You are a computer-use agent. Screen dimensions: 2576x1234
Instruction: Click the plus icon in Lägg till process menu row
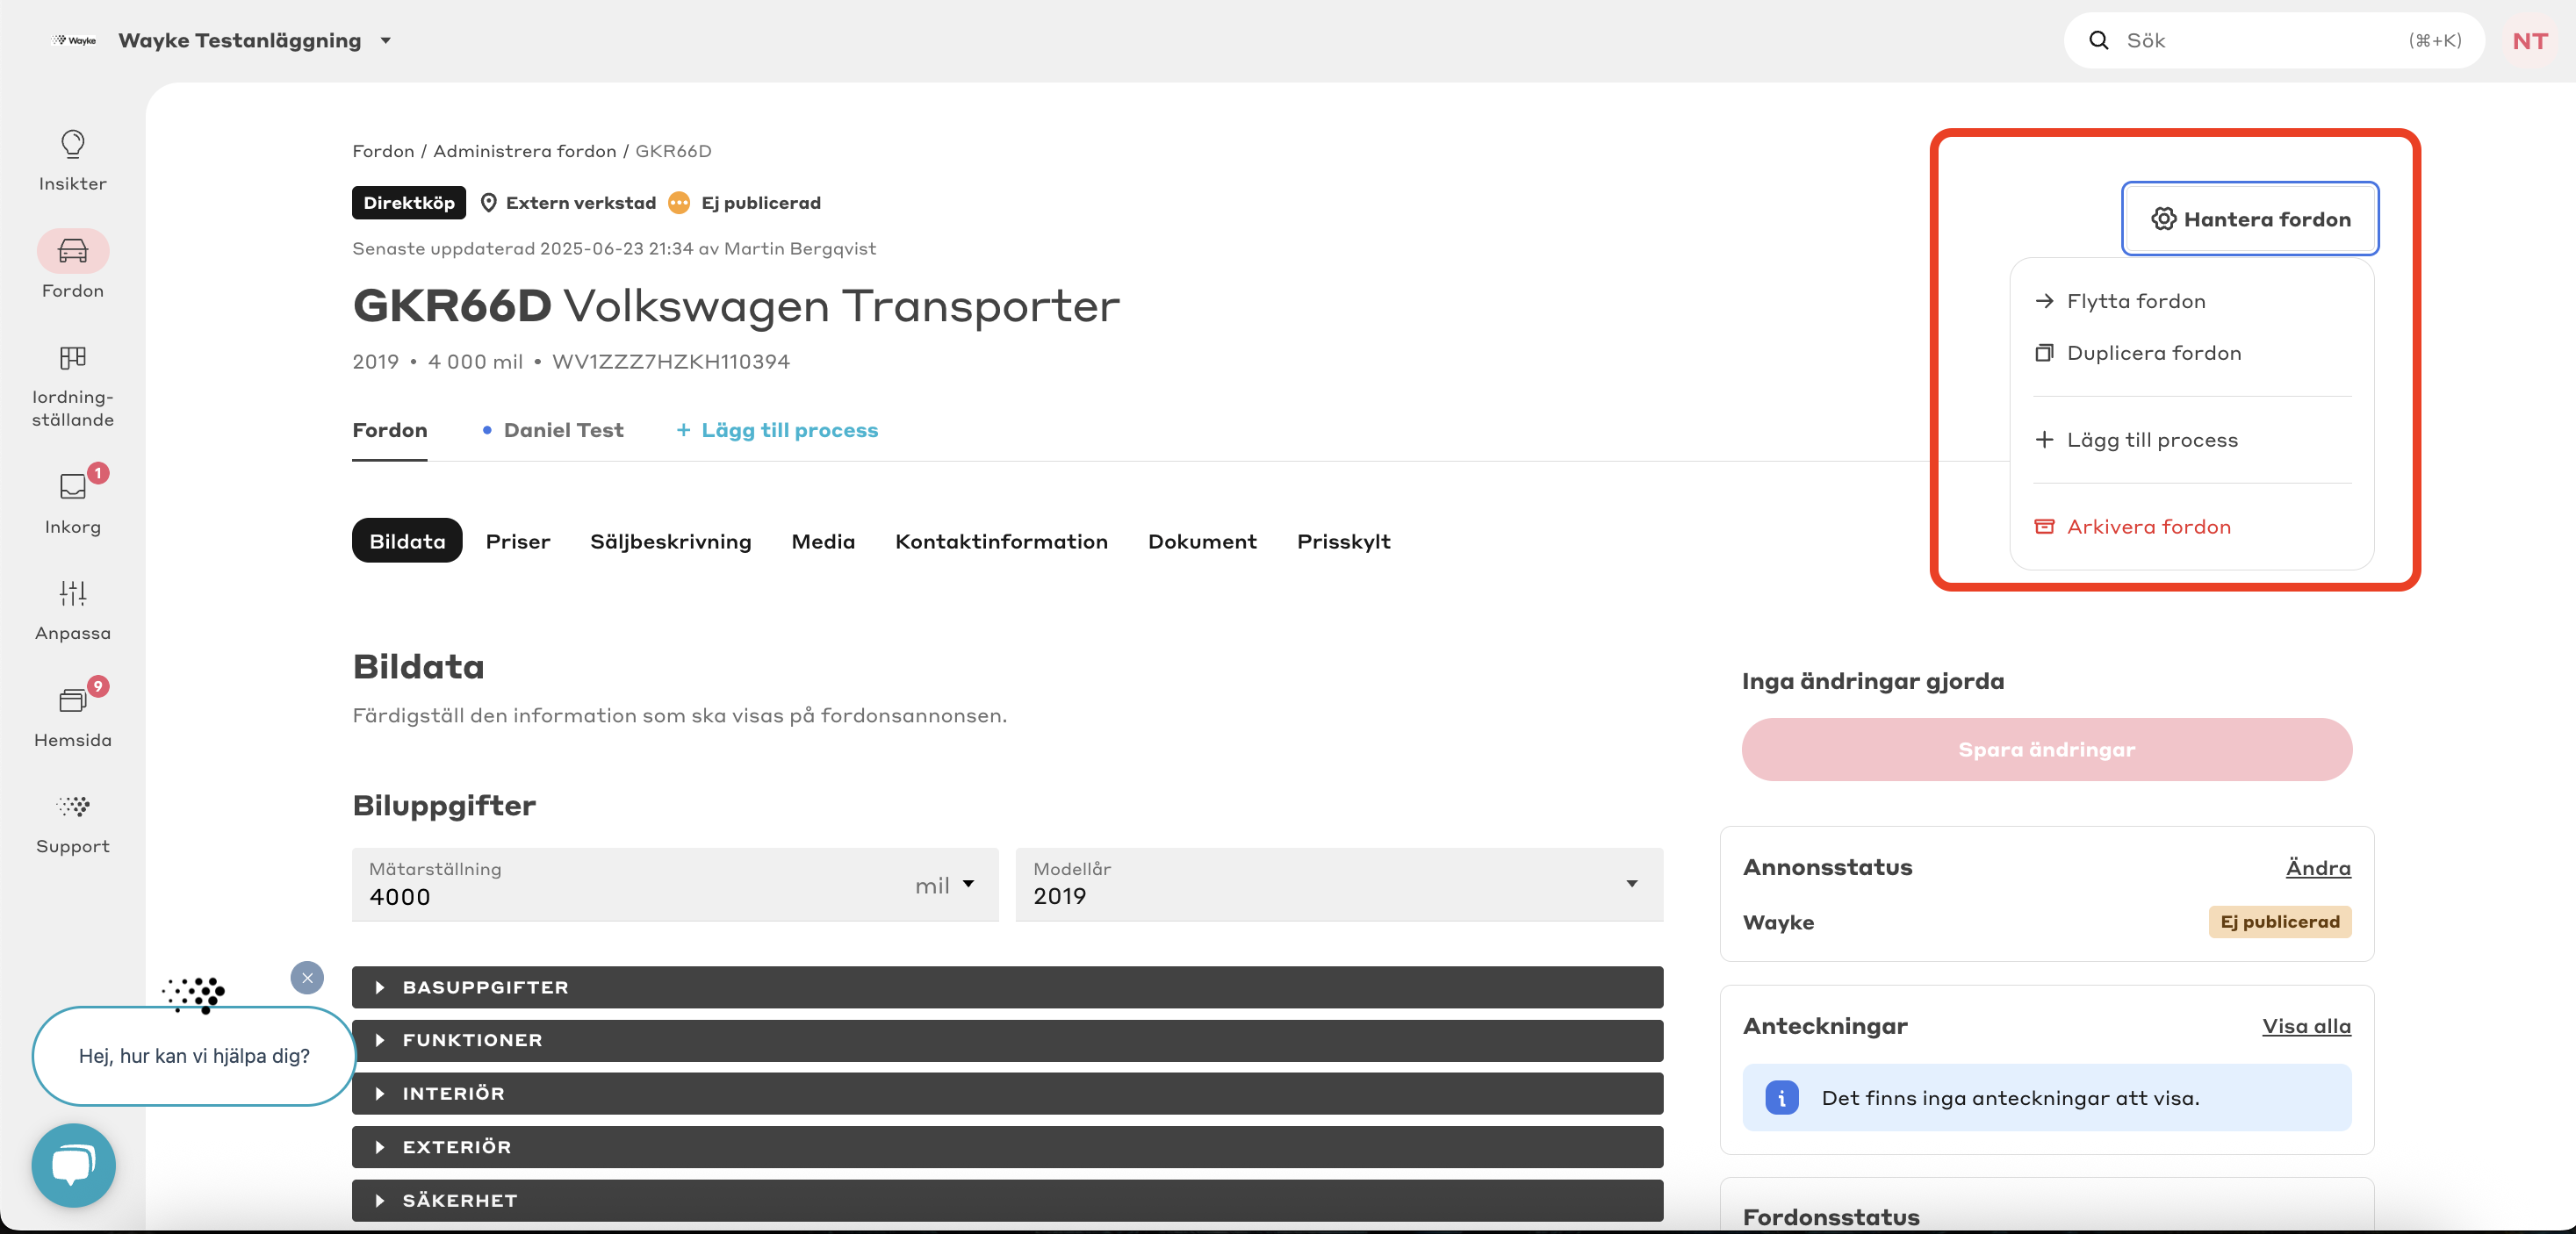[x=2044, y=440]
